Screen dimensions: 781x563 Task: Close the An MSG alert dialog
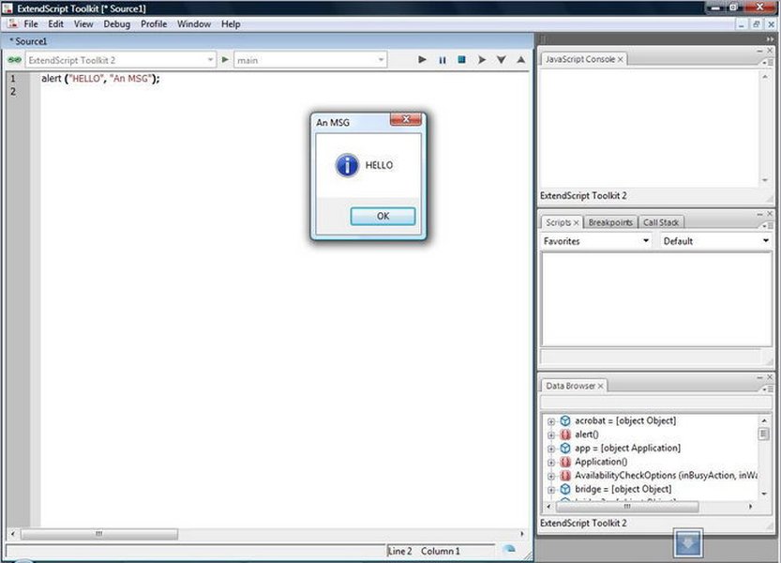(405, 119)
